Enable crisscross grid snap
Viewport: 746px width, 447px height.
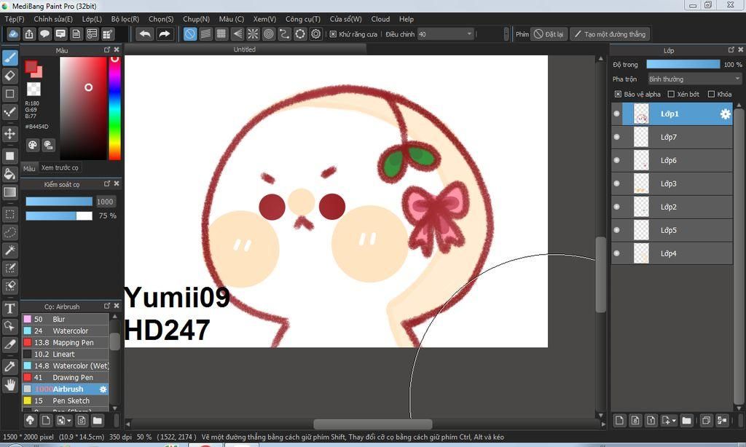(221, 34)
